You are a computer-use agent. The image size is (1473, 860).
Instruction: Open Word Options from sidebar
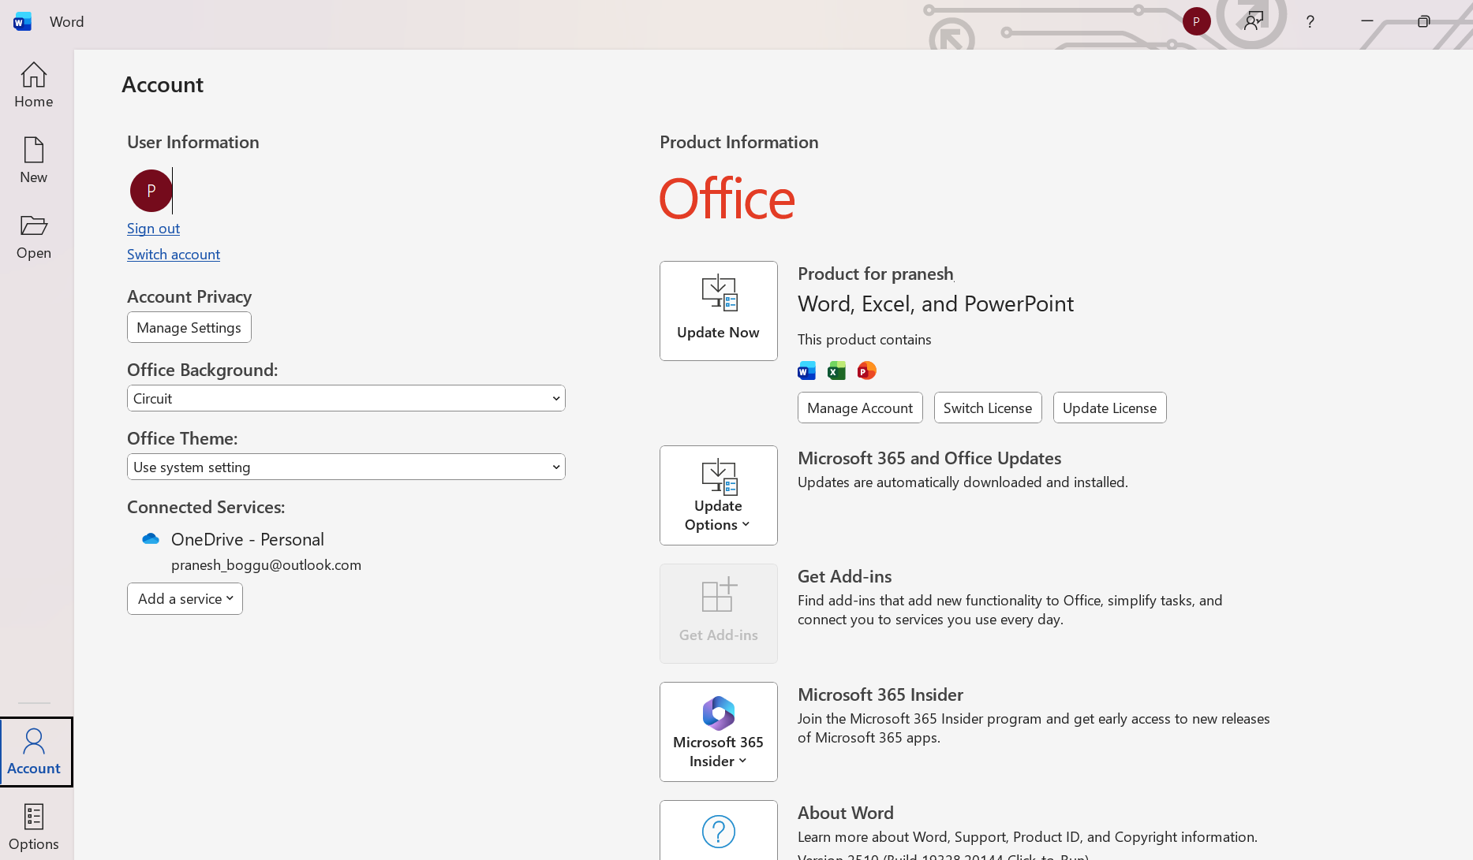point(34,826)
